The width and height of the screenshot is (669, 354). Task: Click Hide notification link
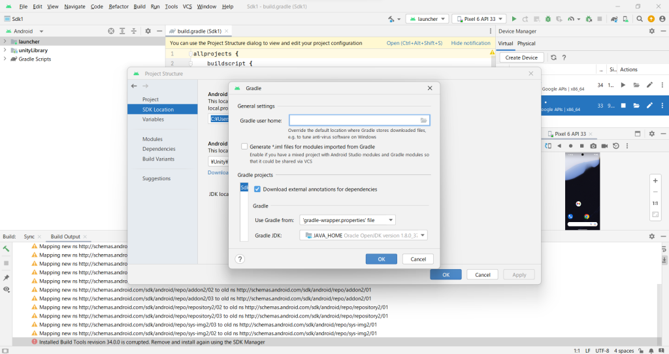pyautogui.click(x=470, y=43)
